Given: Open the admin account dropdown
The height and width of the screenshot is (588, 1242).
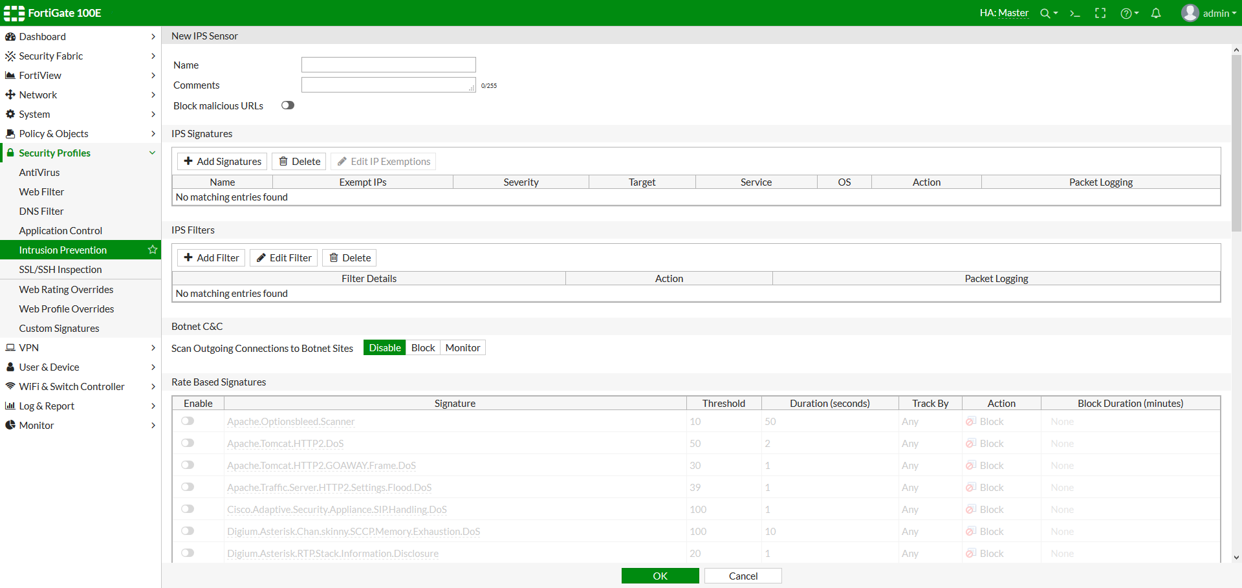Looking at the screenshot, I should click(x=1219, y=14).
